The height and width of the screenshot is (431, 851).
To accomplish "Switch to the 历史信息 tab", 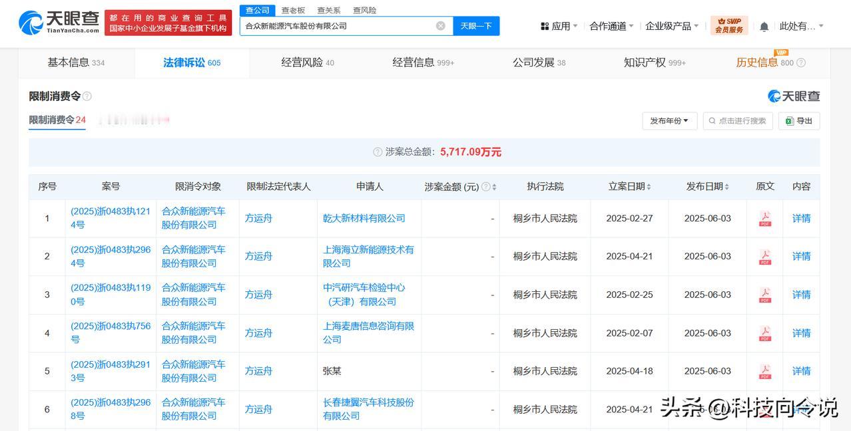I will coord(764,63).
